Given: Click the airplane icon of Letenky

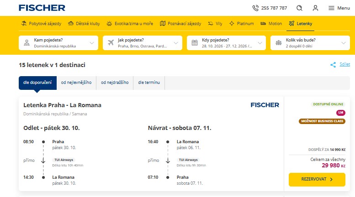Looking at the screenshot, I should pos(291,24).
